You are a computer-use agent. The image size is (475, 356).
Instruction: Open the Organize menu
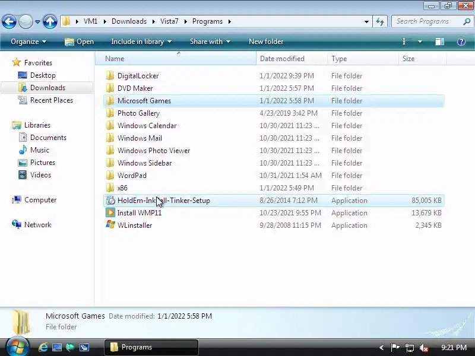tap(28, 42)
